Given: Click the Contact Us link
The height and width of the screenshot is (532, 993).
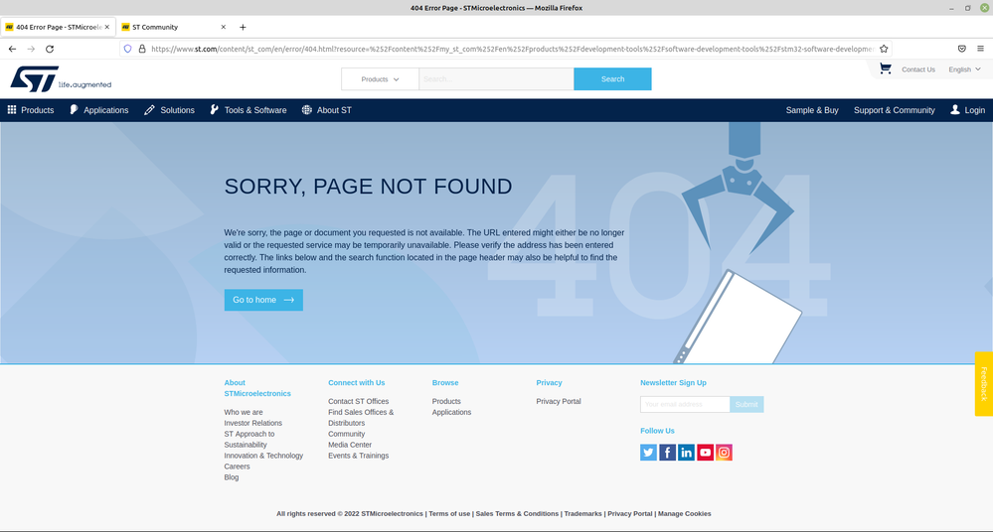Looking at the screenshot, I should click(x=918, y=69).
